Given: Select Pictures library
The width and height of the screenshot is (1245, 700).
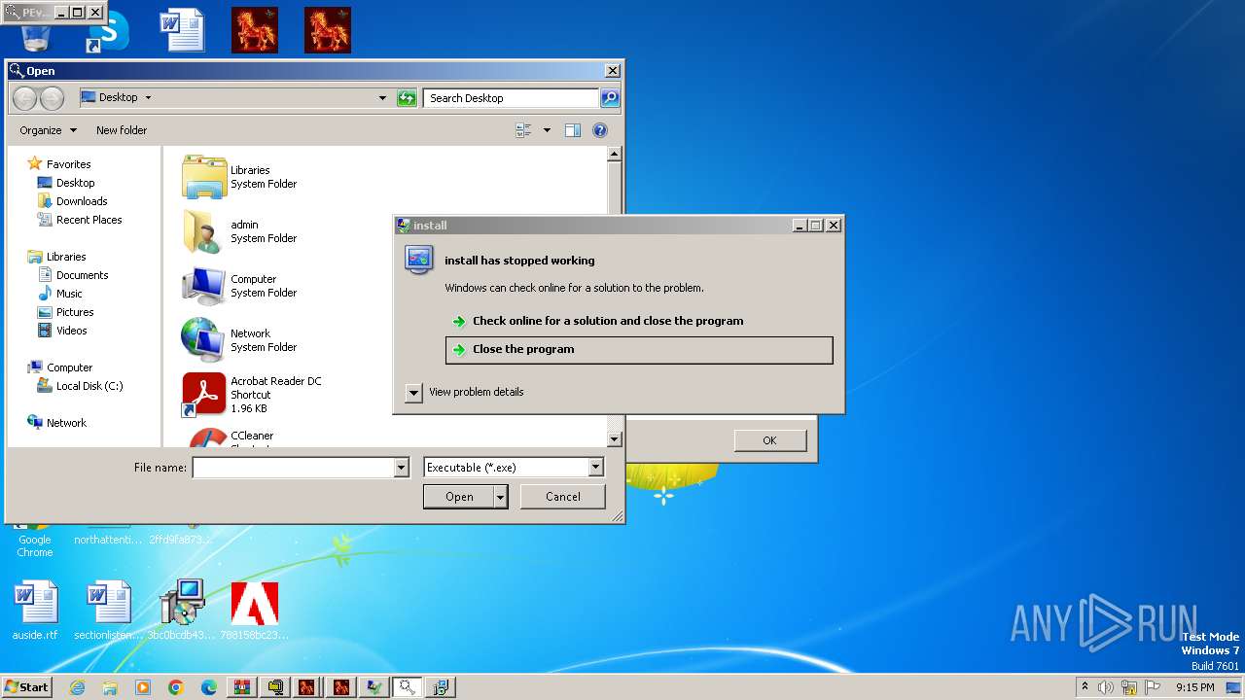Looking at the screenshot, I should coord(75,312).
